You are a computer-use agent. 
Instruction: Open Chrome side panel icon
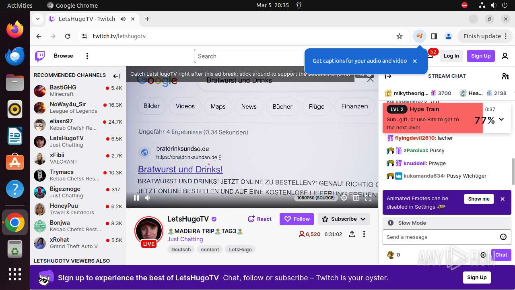(434, 36)
